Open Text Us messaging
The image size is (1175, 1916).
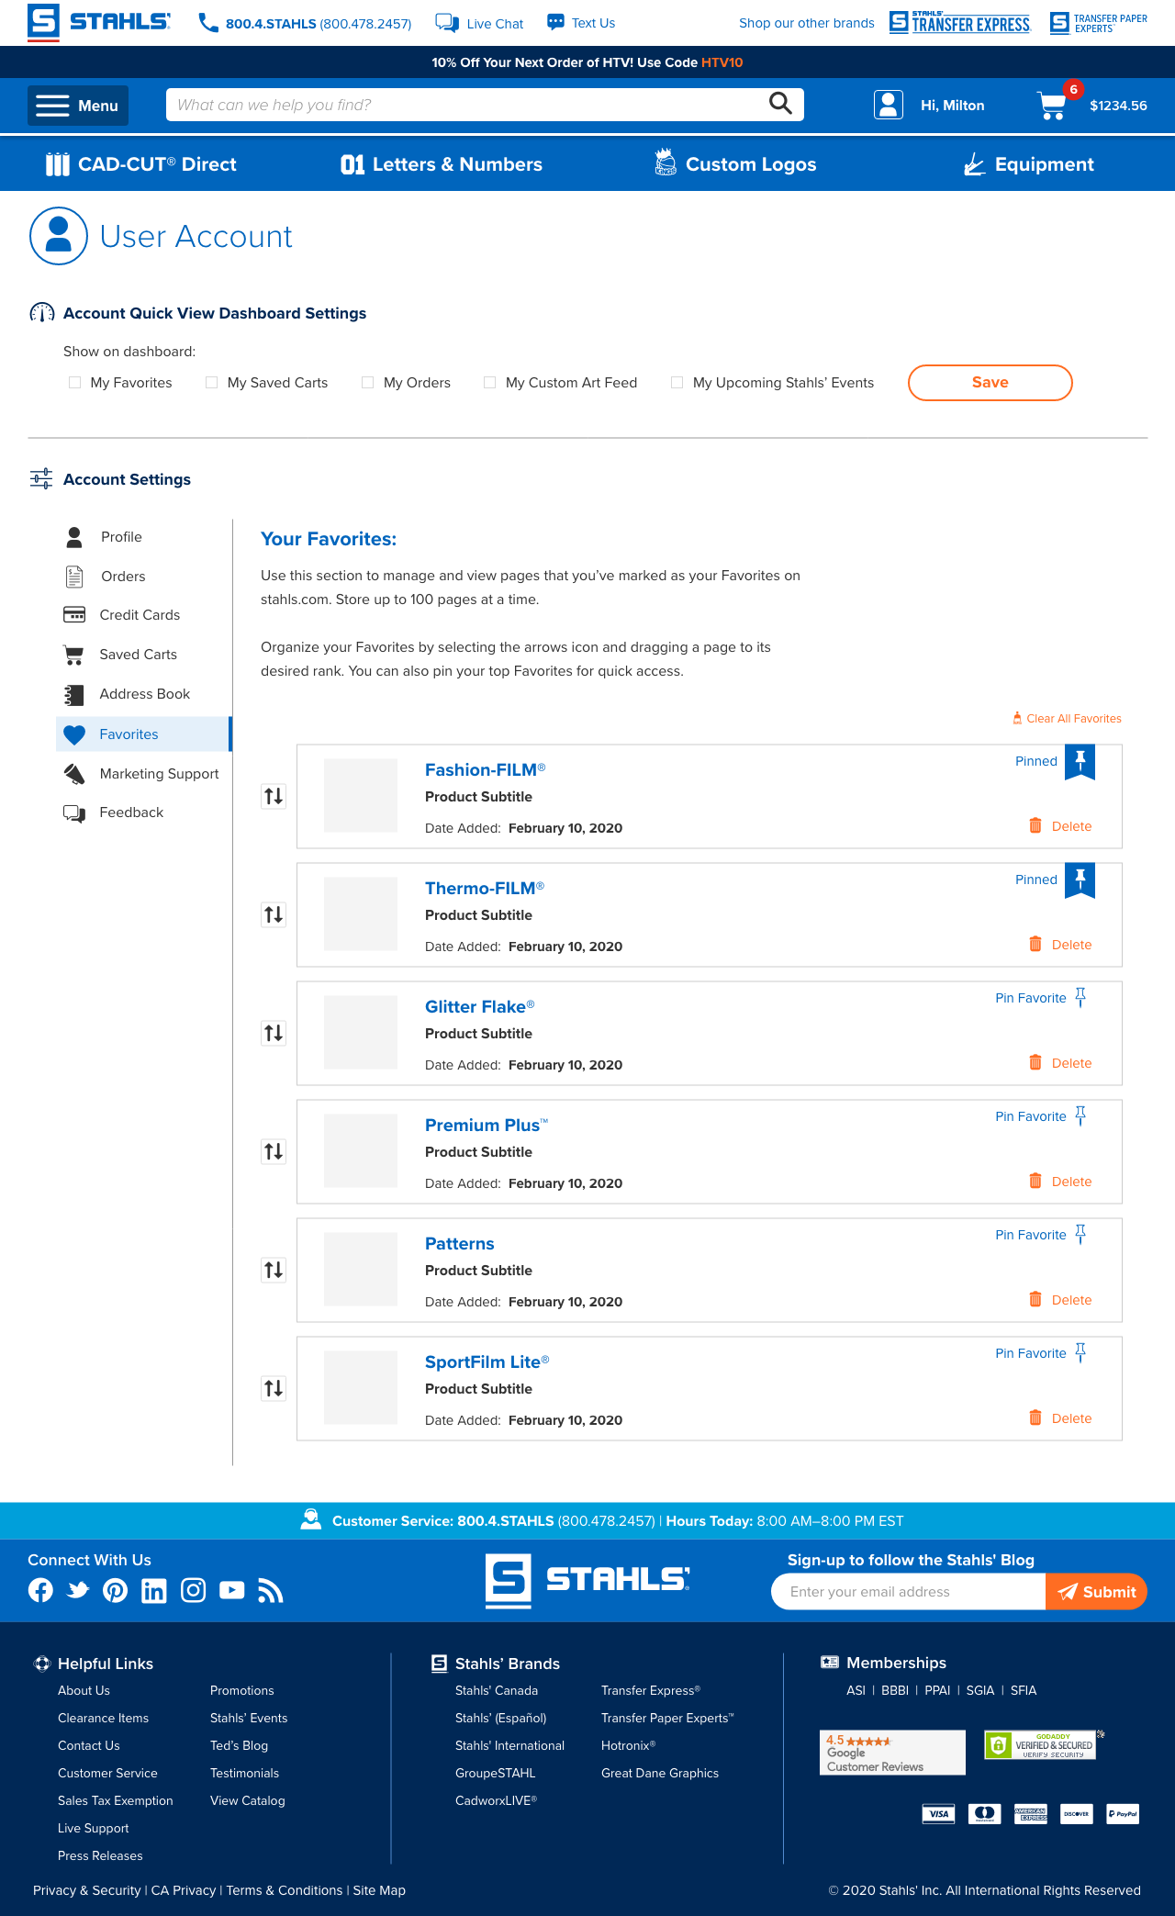coord(581,23)
